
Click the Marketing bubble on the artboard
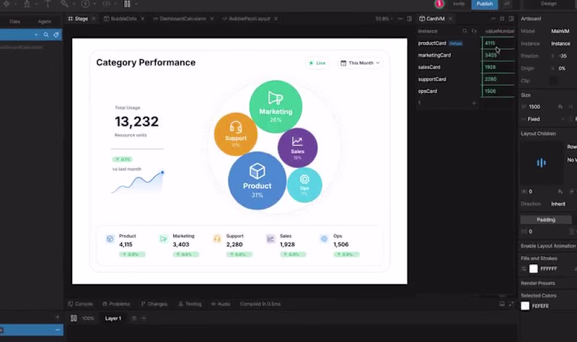tap(276, 107)
